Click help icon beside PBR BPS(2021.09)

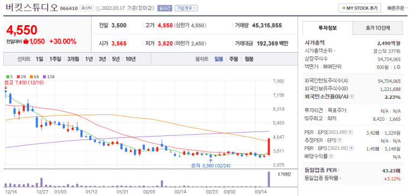click(351, 148)
